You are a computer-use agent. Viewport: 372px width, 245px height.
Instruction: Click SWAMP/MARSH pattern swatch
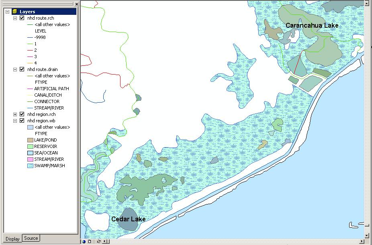tap(30, 166)
